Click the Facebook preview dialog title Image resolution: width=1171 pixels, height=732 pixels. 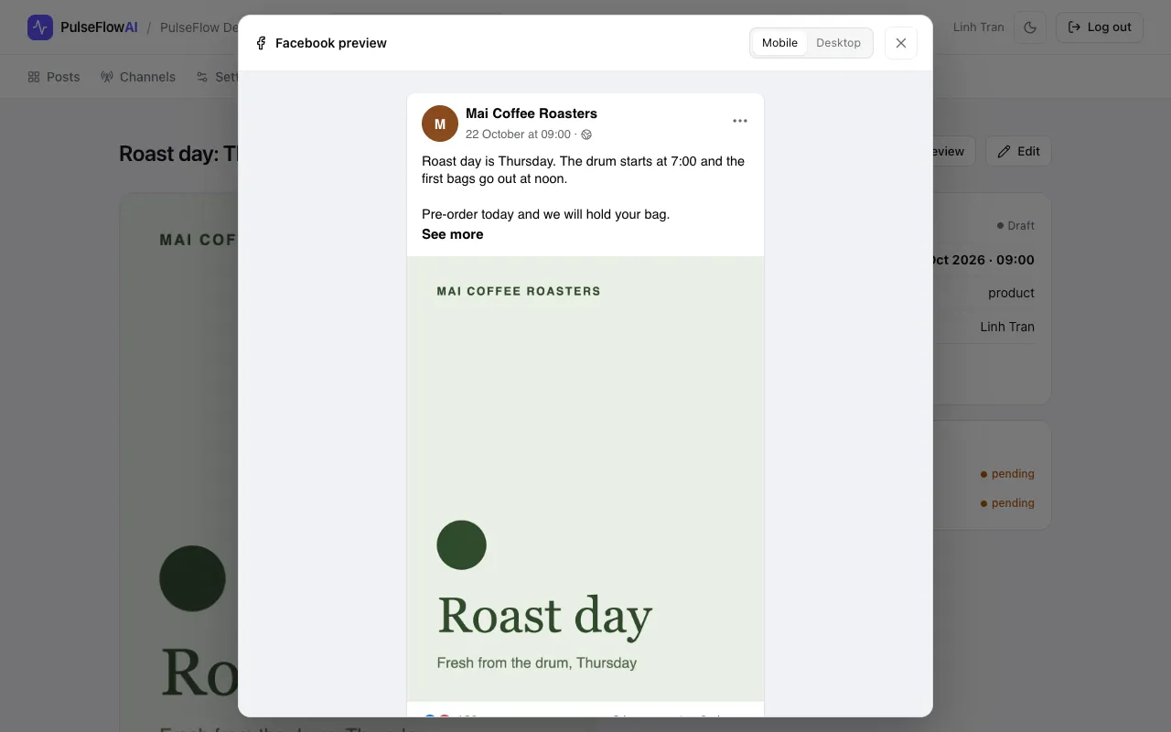tap(331, 43)
